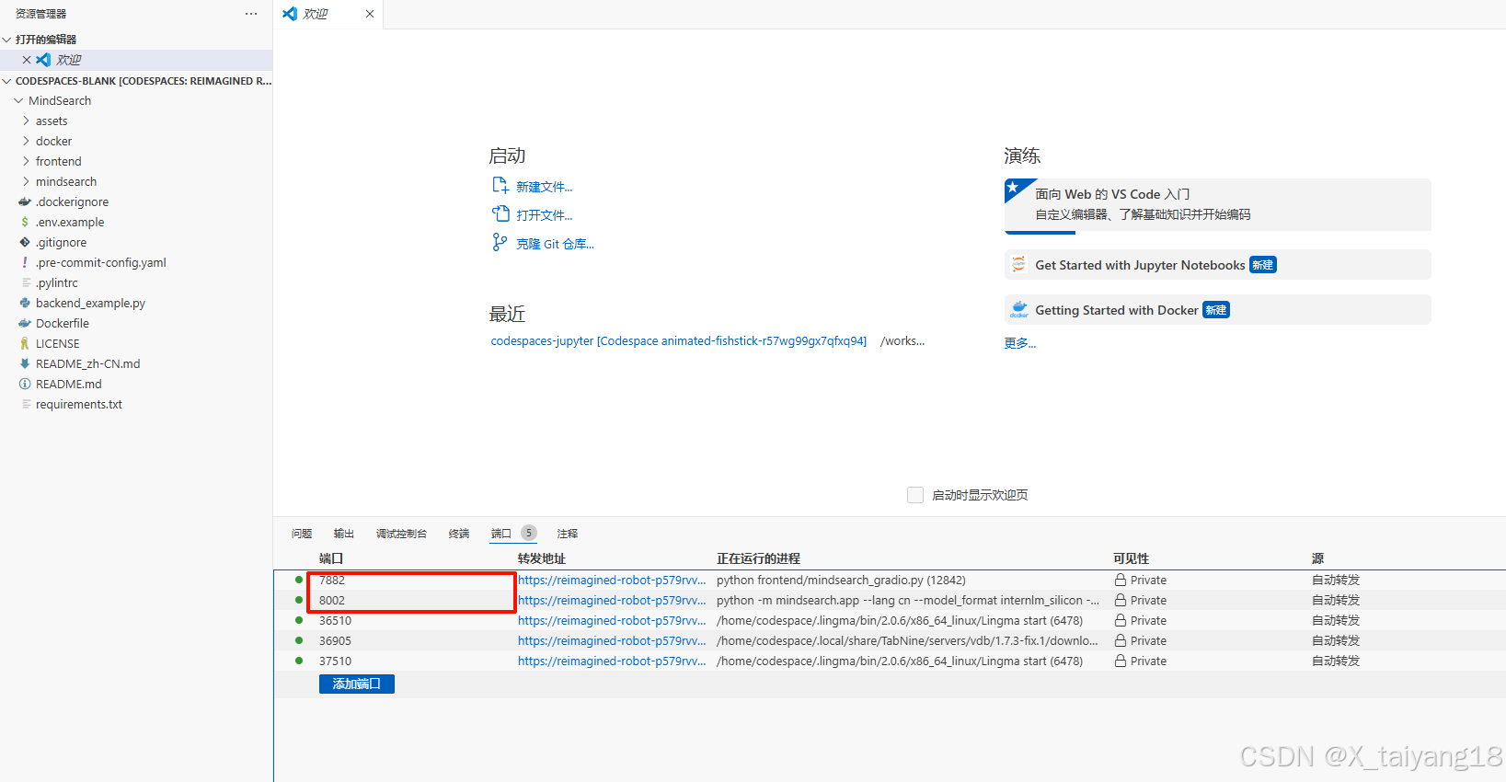Screen dimensions: 1506x782
Task: Click the .dockerignore file icon
Action: [25, 202]
